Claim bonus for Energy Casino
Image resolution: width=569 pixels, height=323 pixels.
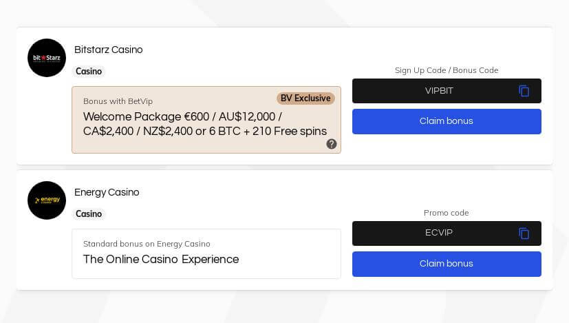[x=447, y=264]
